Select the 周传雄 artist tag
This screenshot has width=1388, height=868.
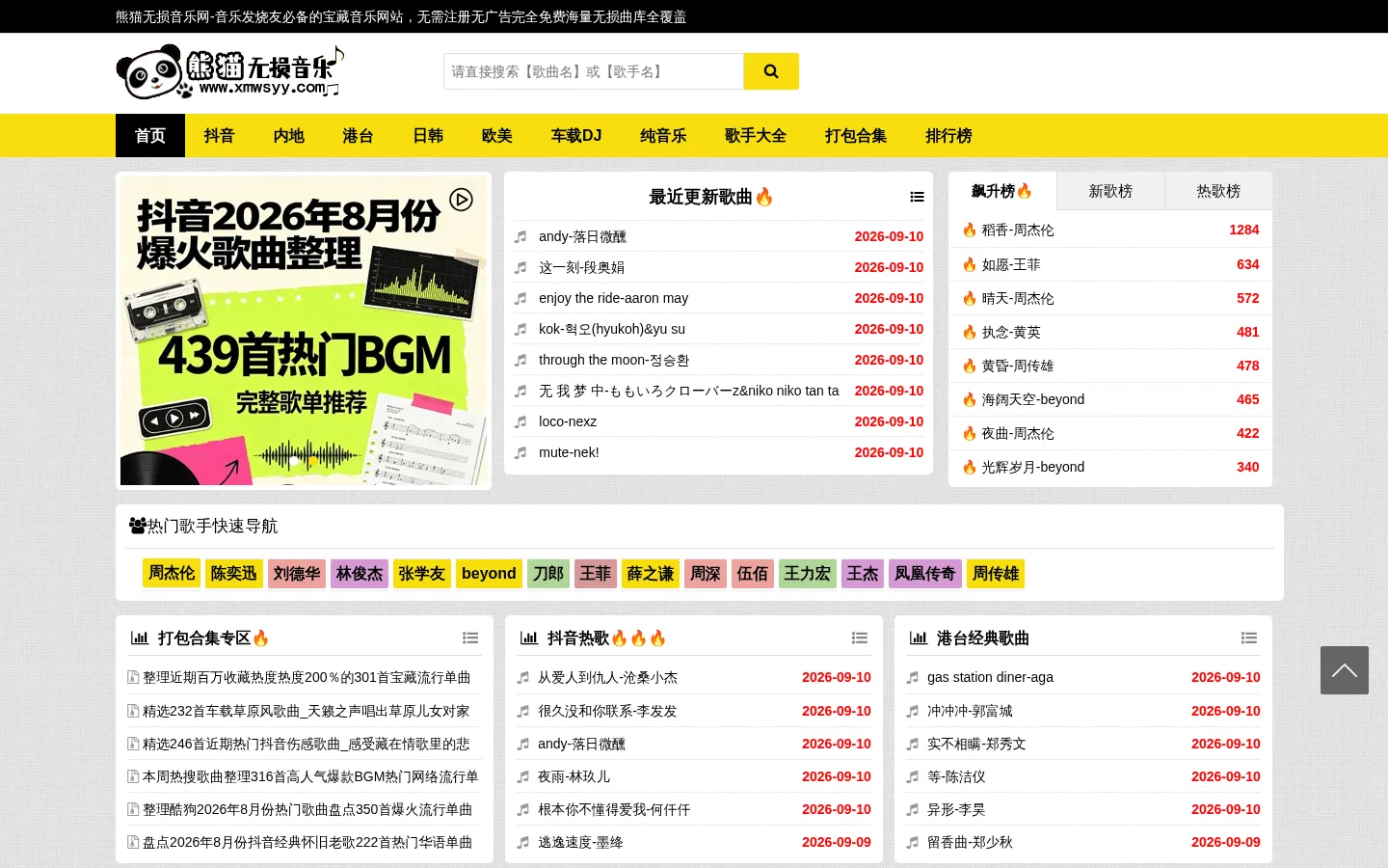click(x=996, y=573)
